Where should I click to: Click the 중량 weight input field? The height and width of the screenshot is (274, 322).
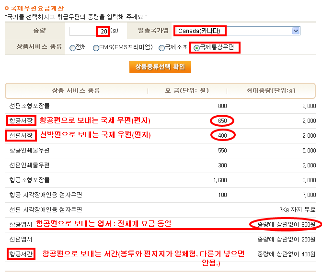click(x=89, y=31)
